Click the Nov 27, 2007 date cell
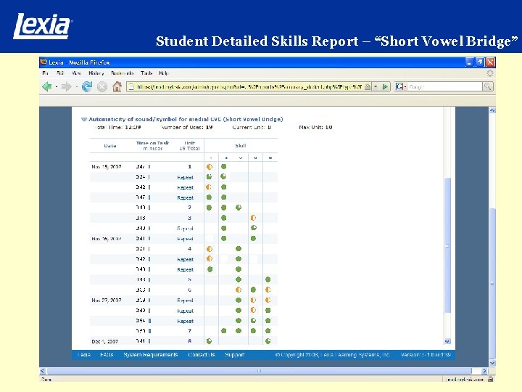The height and width of the screenshot is (392, 522). coord(107,301)
